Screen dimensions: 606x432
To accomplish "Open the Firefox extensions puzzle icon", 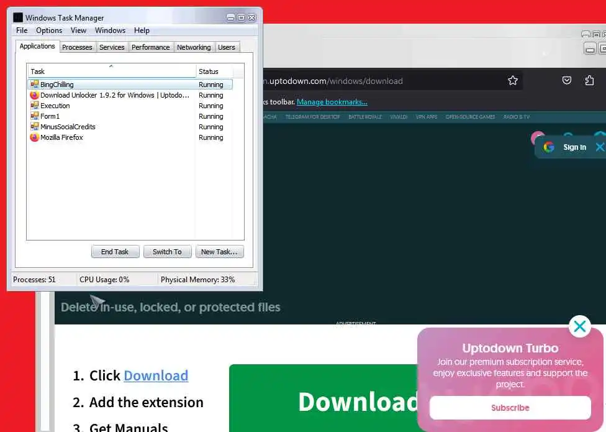I will pyautogui.click(x=589, y=80).
